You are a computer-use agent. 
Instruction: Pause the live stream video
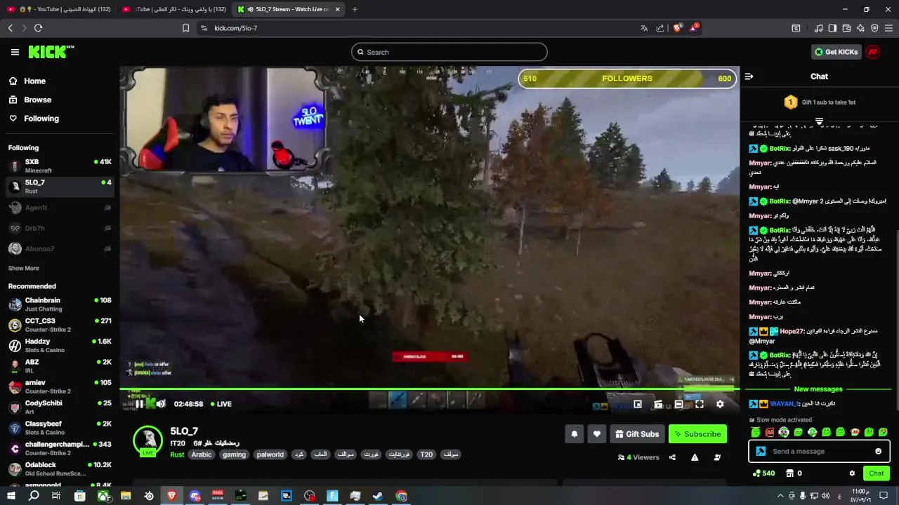[140, 404]
